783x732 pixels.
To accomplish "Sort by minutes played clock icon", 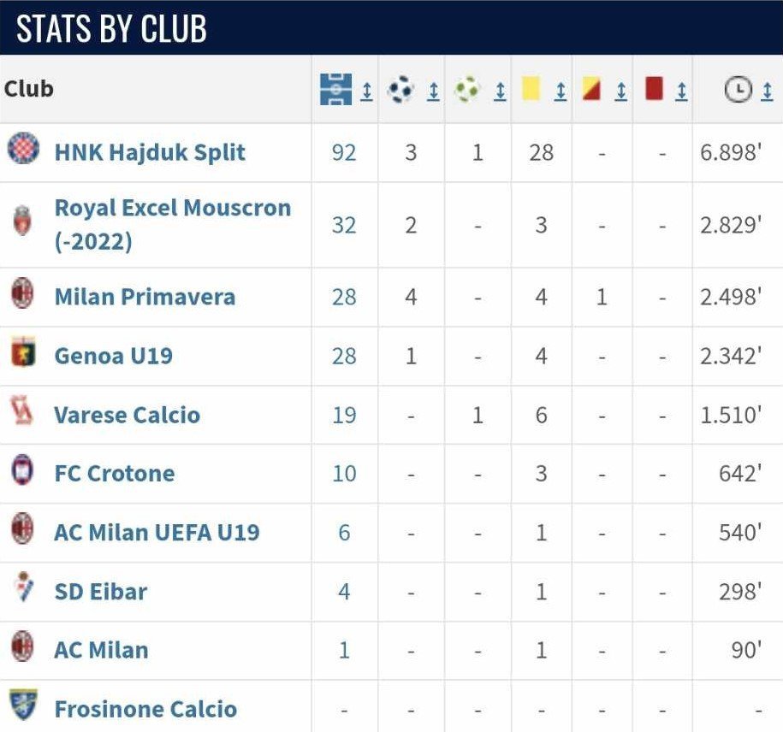I will 738,90.
